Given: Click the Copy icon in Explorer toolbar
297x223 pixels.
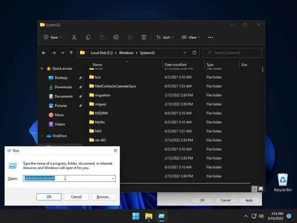Looking at the screenshot, I should [88, 37].
